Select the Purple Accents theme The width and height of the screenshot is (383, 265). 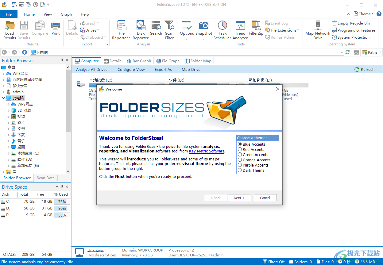coord(253,165)
